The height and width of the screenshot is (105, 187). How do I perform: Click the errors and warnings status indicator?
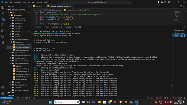pyautogui.click(x=28, y=98)
